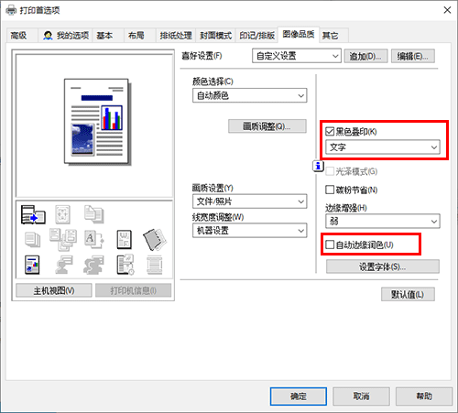This screenshot has height=413, width=458.
Task: Confirm with the 确定 button
Action: click(x=299, y=397)
